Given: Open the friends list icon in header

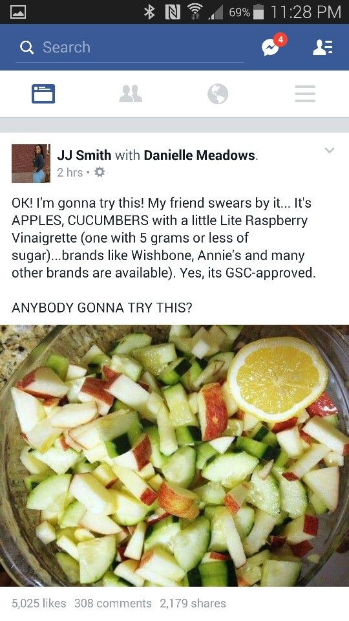Looking at the screenshot, I should pyautogui.click(x=323, y=47).
